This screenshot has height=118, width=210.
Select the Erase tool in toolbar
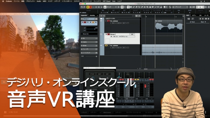[136, 7]
